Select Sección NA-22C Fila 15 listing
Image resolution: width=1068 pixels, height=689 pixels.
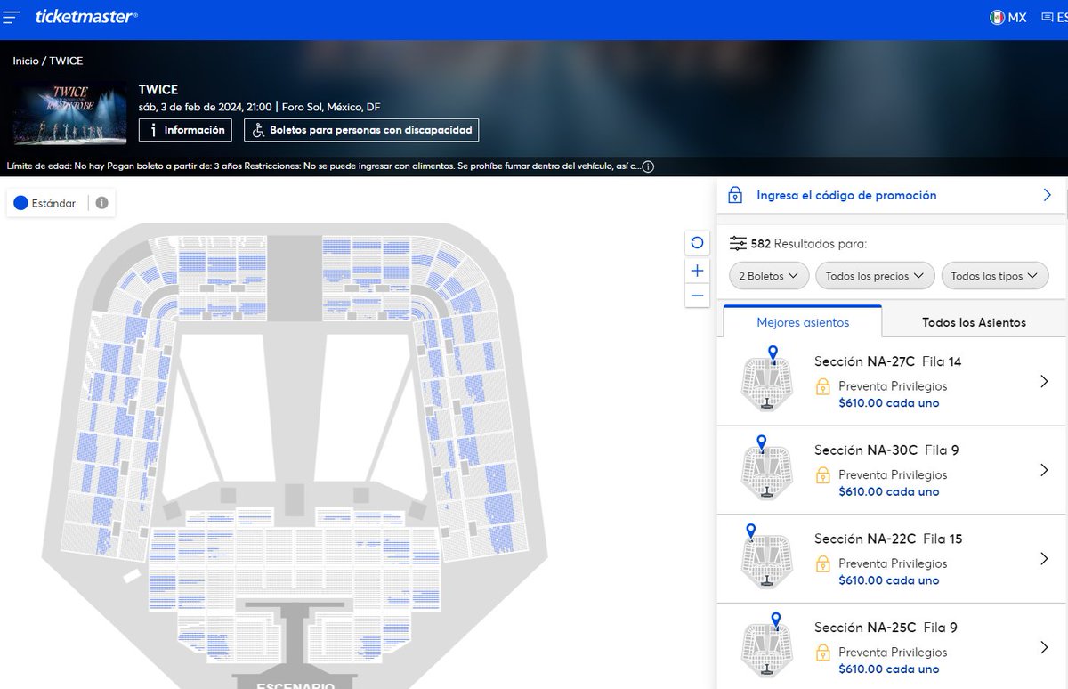(891, 559)
